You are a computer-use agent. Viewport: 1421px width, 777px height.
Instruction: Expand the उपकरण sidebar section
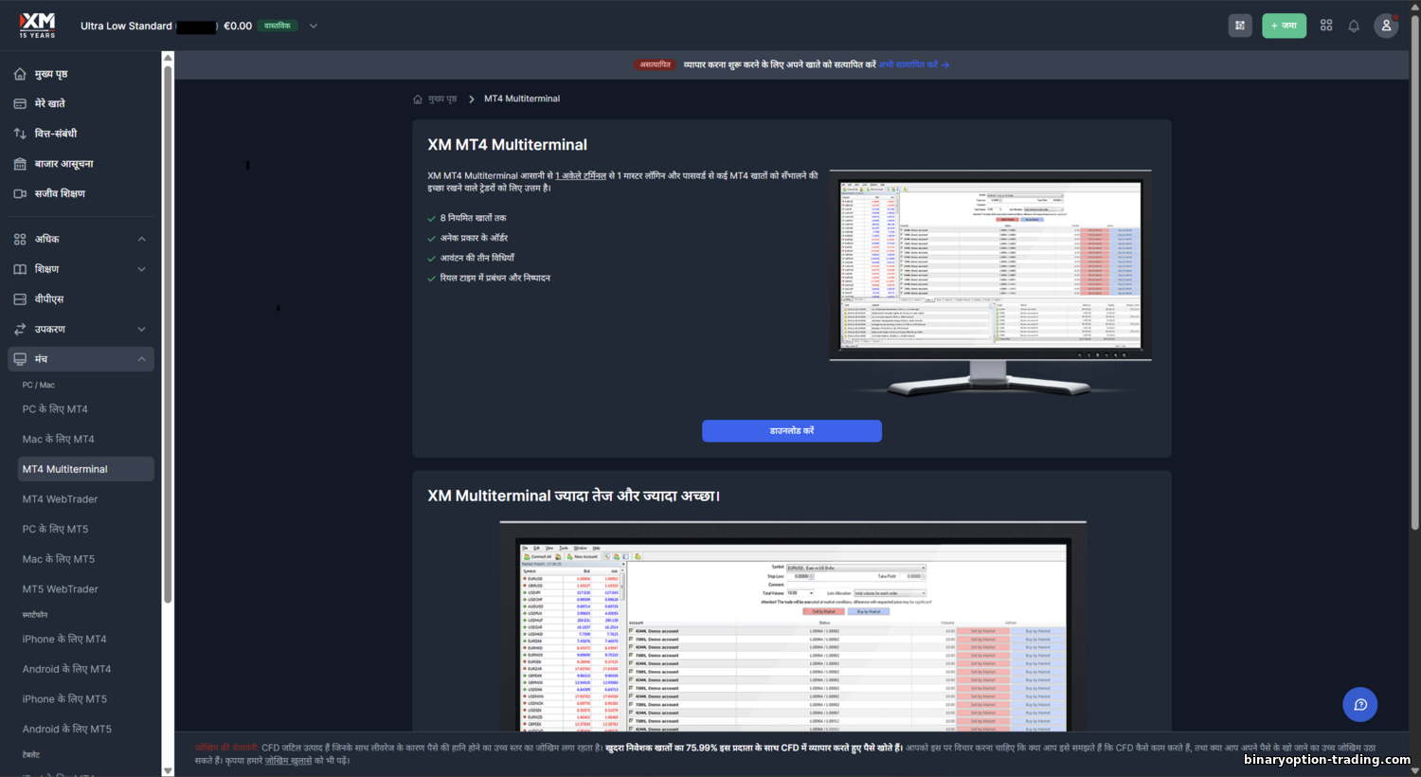pyautogui.click(x=142, y=329)
